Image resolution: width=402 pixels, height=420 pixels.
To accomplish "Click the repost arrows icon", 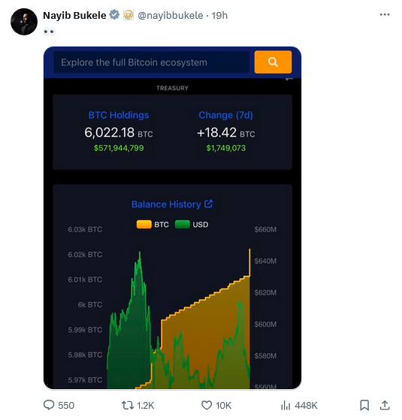I will click(128, 405).
